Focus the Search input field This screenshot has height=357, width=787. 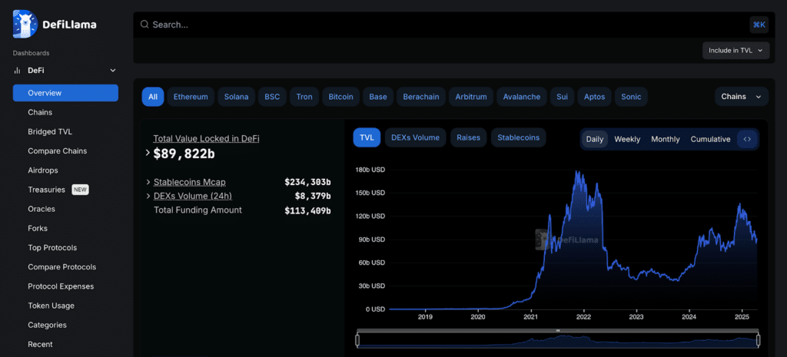[442, 25]
